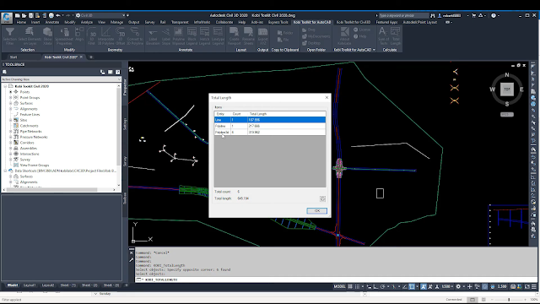Select the Polyline Wipeout tool
Viewport: 540px width, 304px height.
click(178, 35)
